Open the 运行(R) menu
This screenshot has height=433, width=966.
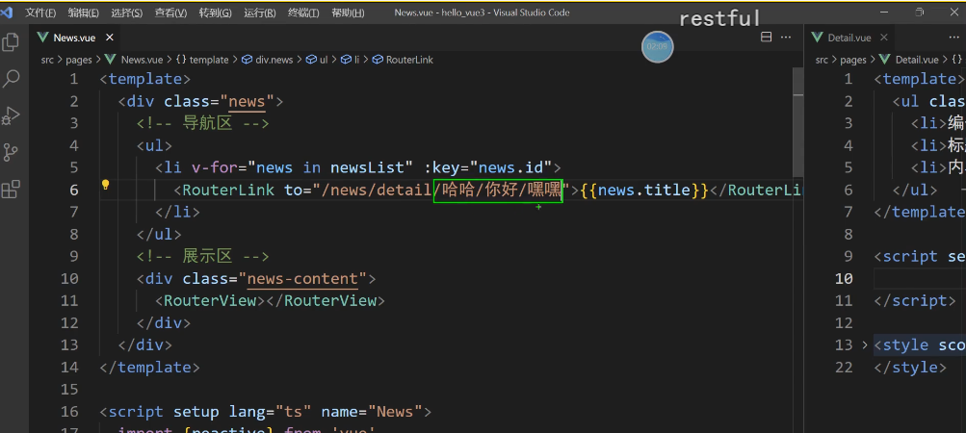point(260,13)
